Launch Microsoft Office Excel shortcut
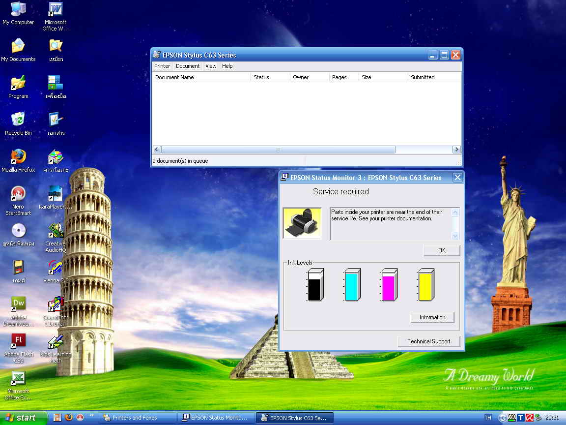This screenshot has width=566, height=425. click(18, 386)
